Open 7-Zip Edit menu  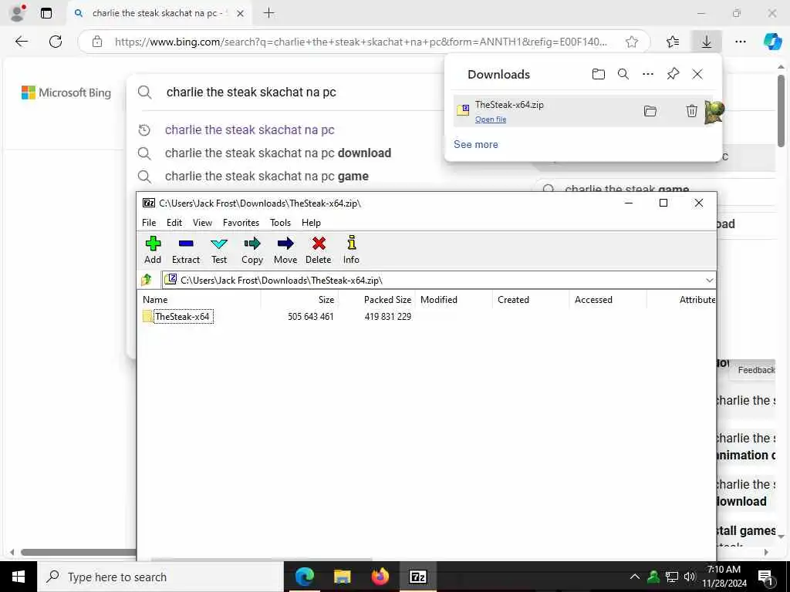pos(174,223)
